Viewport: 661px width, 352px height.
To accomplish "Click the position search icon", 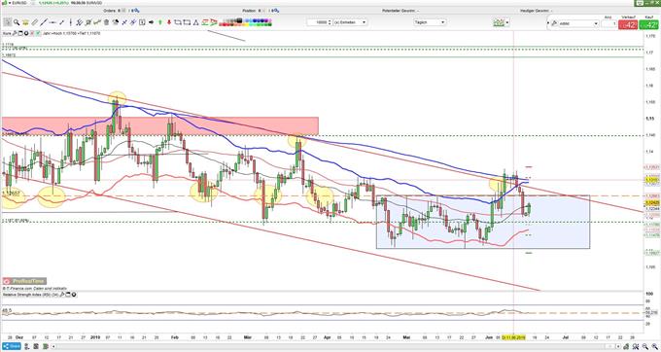I will (276, 11).
